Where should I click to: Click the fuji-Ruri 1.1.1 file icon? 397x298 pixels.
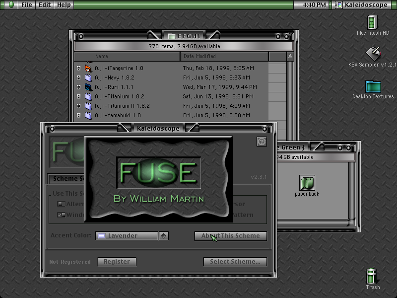pos(88,87)
